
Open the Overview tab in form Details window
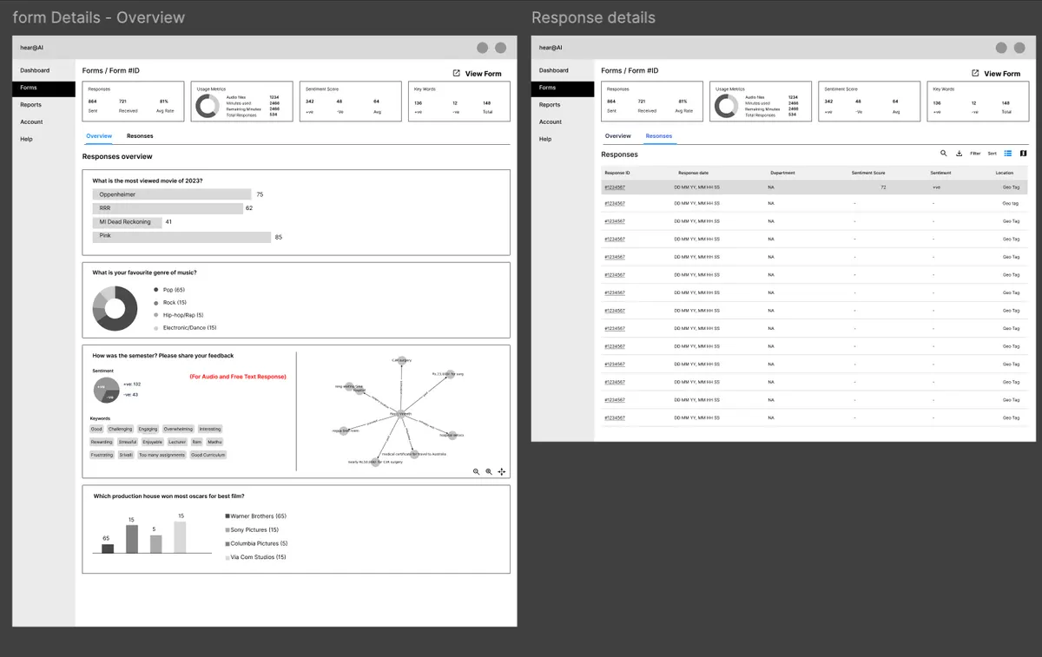[99, 136]
